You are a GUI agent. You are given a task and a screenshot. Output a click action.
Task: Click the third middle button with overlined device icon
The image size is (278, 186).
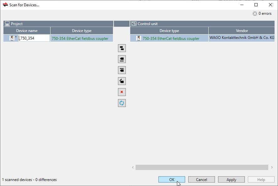(122, 70)
